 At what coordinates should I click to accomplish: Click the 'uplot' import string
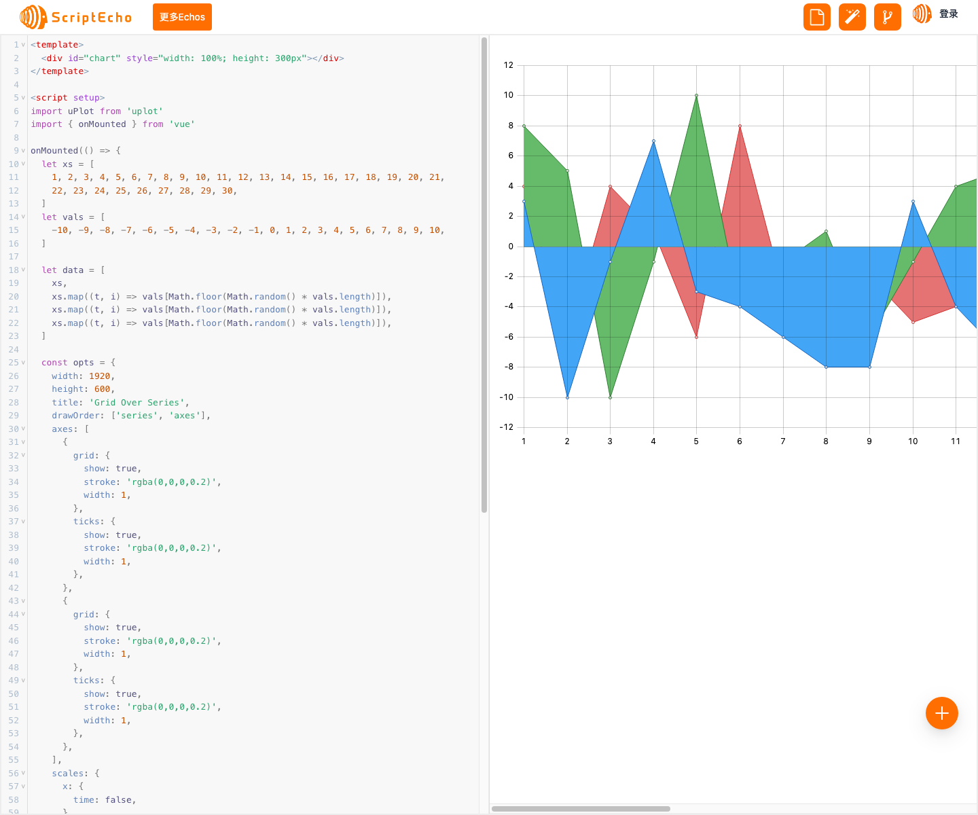145,111
